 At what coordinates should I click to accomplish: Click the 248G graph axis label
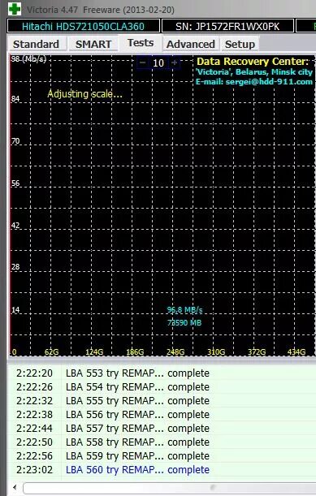coord(175,352)
